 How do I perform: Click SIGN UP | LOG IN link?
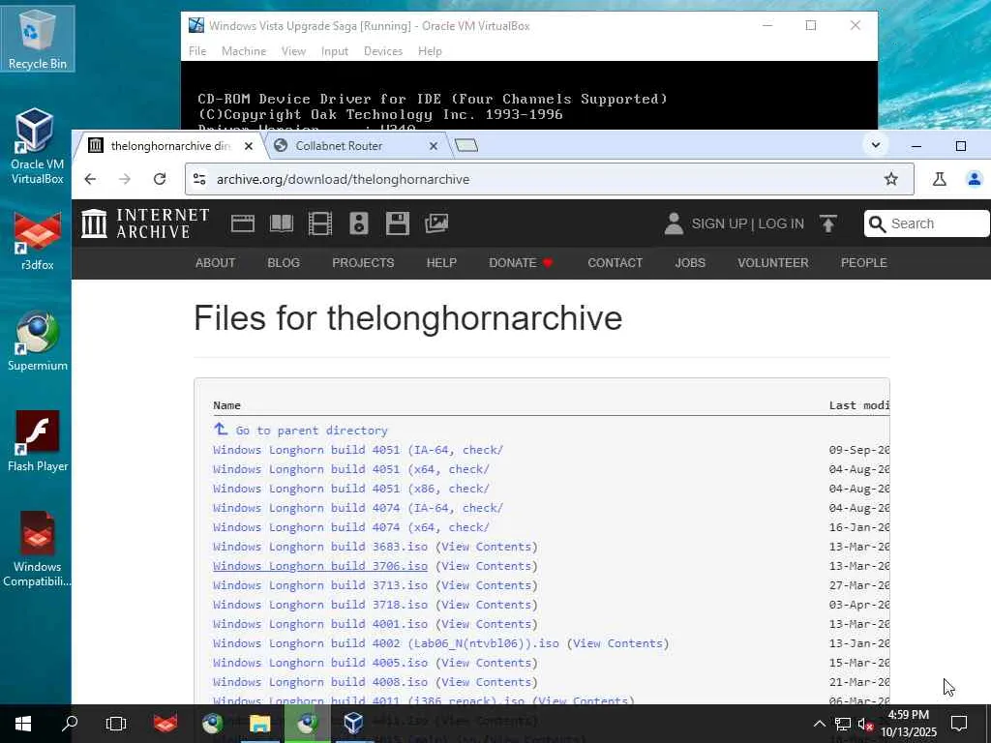tap(748, 223)
